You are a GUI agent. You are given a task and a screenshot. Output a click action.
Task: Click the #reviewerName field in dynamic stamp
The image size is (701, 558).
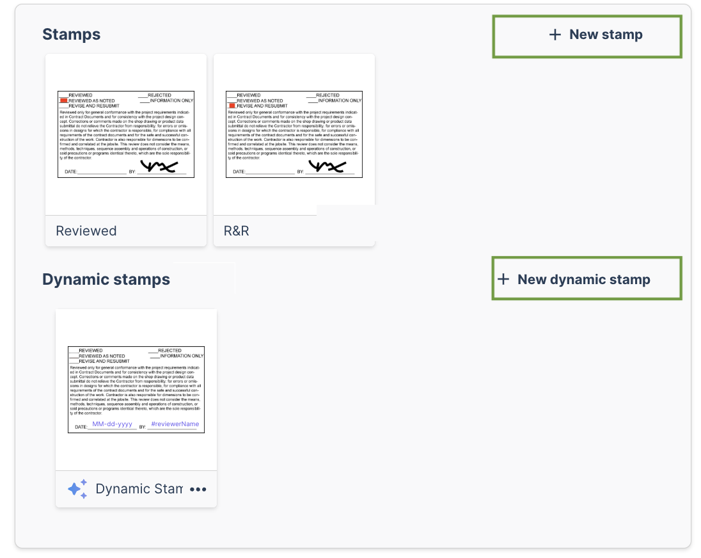[175, 424]
